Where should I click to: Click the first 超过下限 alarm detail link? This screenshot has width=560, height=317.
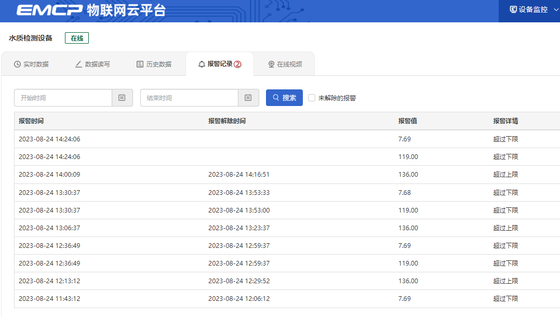pos(505,138)
